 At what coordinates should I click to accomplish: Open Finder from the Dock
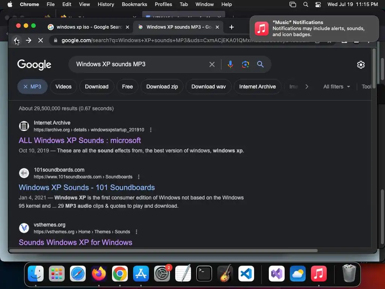pyautogui.click(x=36, y=274)
